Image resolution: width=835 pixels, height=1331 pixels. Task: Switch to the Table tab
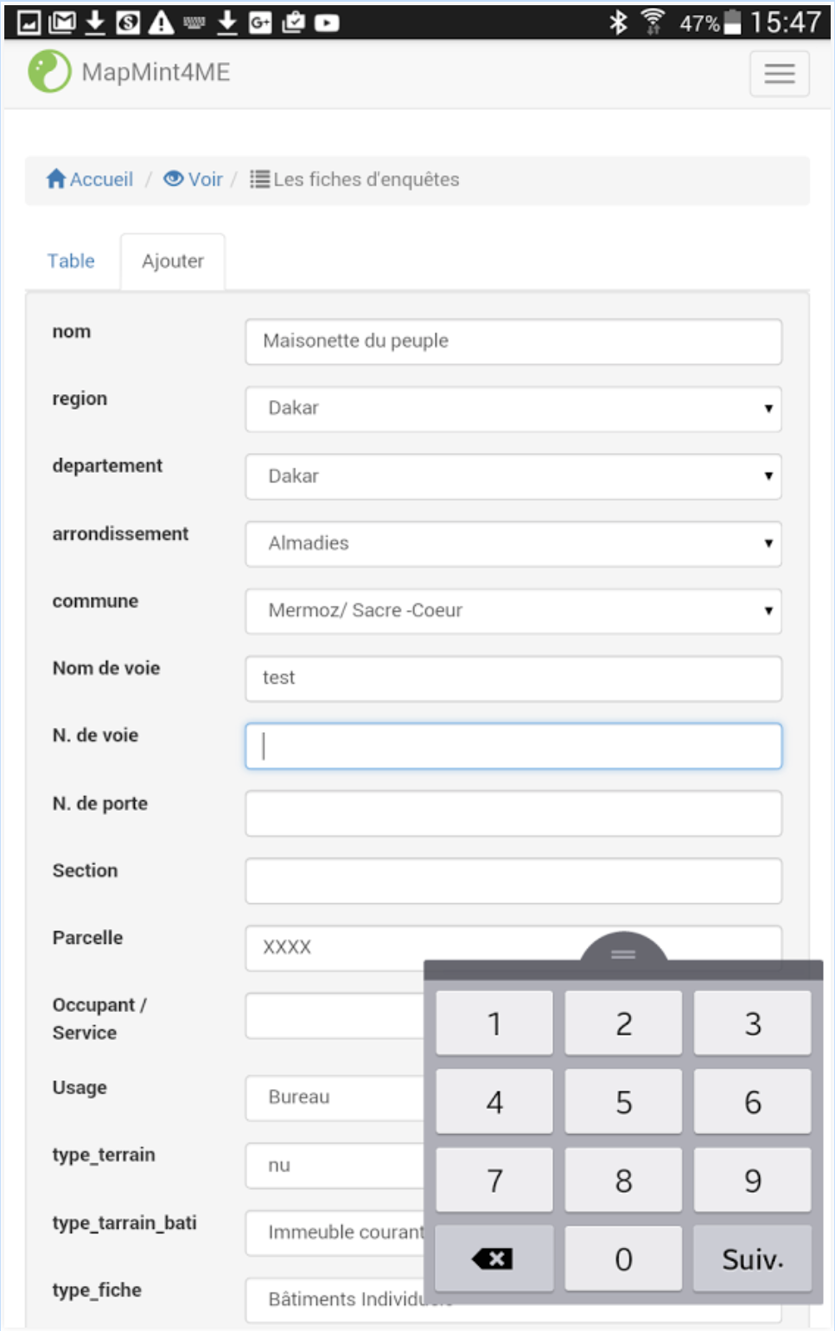71,261
